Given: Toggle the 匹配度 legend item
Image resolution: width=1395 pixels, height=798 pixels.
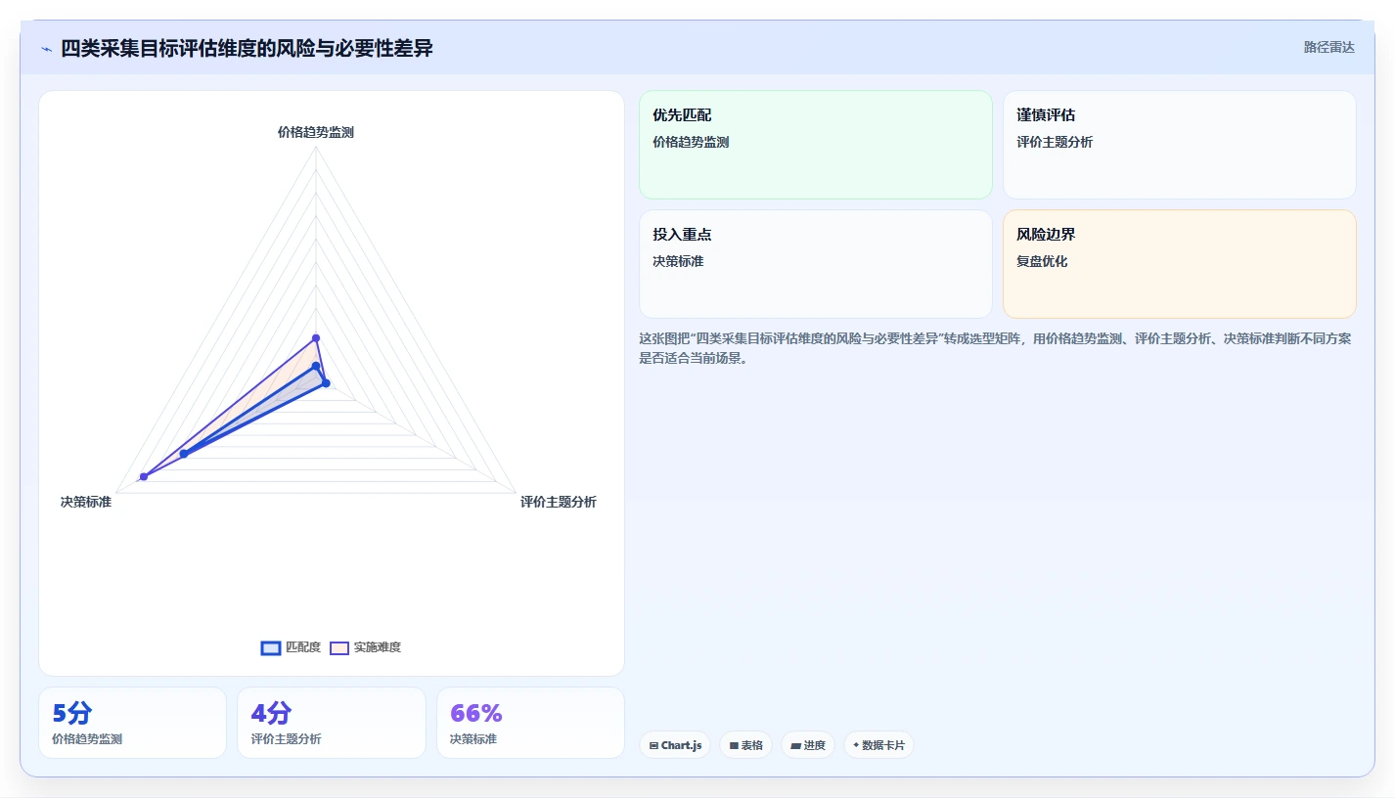Looking at the screenshot, I should tap(291, 647).
